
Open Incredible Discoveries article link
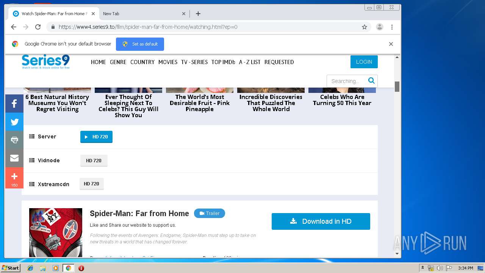tap(271, 103)
